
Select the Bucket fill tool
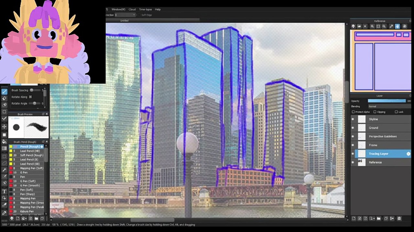[x=5, y=141]
